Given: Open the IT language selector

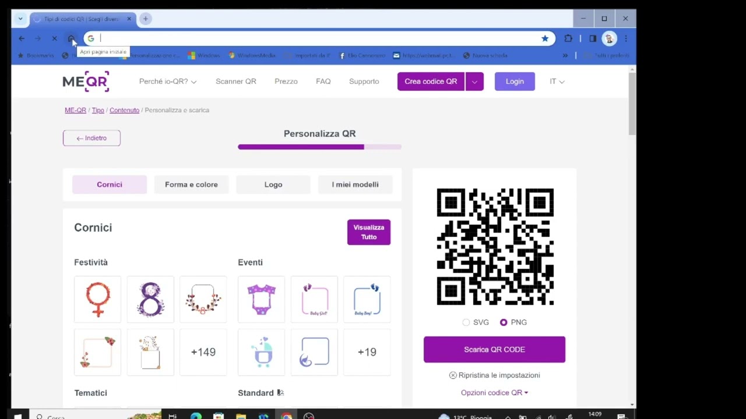Looking at the screenshot, I should (557, 81).
